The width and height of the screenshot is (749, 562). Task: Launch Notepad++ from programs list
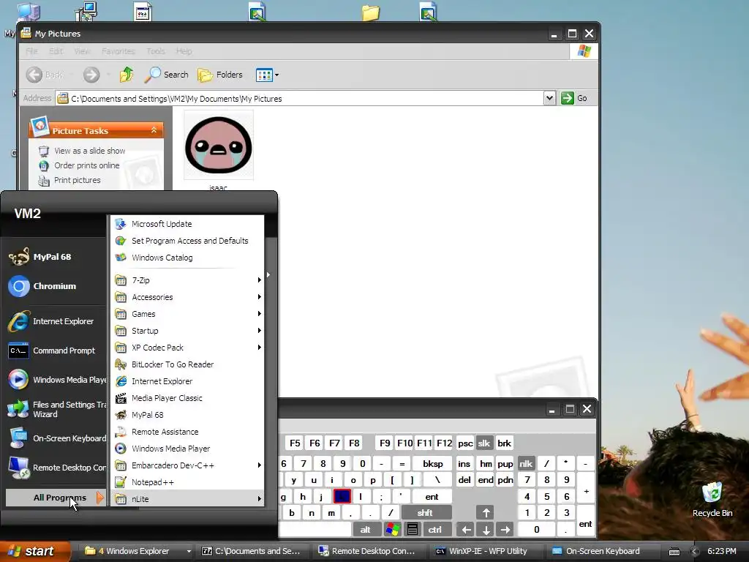pos(187,482)
